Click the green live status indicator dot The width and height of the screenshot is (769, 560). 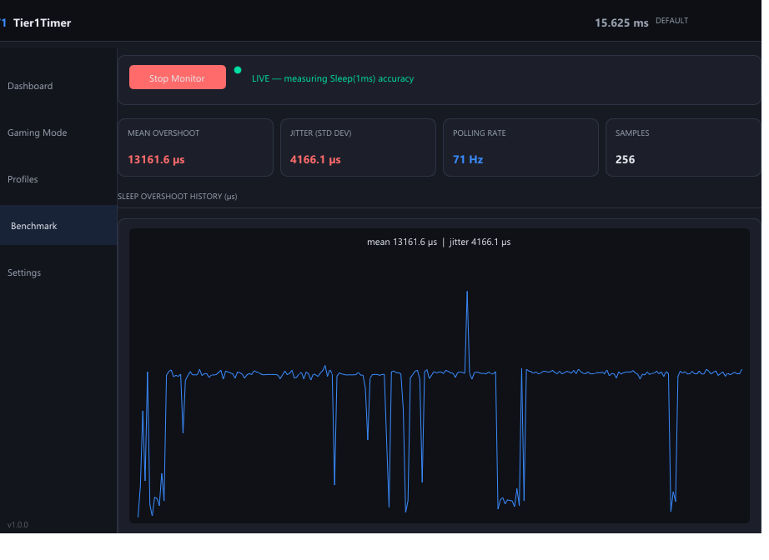point(238,70)
